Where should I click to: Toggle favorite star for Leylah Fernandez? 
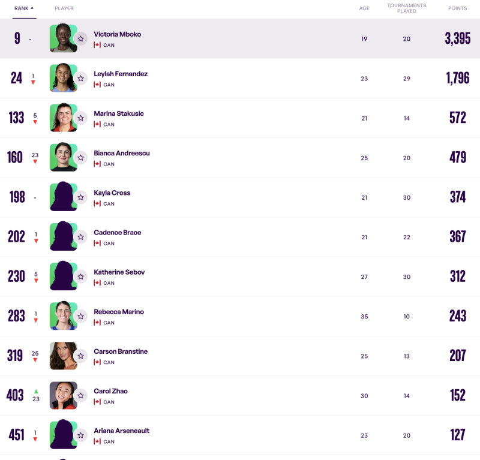pyautogui.click(x=80, y=79)
